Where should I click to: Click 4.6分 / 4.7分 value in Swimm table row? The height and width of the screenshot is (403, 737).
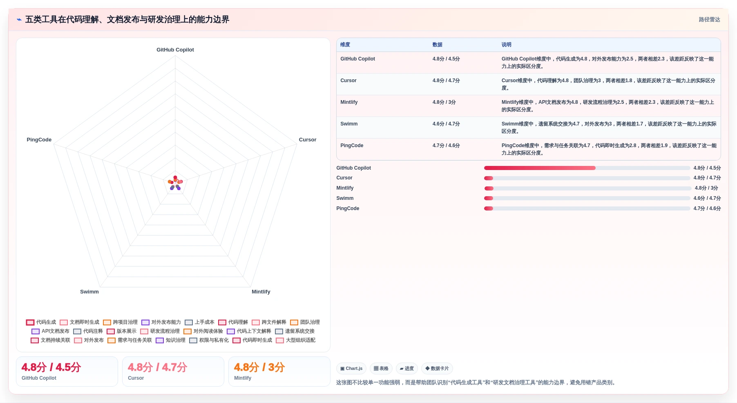(446, 124)
